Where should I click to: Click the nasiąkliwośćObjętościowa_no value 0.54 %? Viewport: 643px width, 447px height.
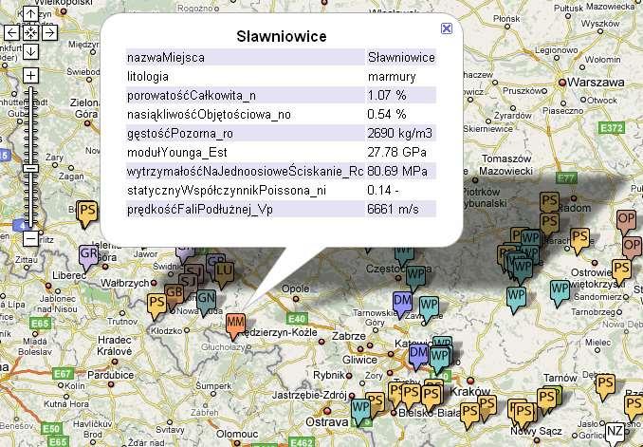point(387,114)
